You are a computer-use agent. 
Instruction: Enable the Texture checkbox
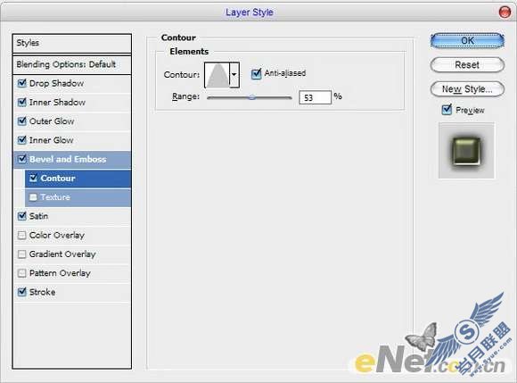pyautogui.click(x=33, y=197)
